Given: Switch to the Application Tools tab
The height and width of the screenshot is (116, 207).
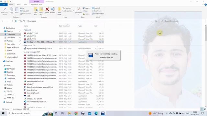Looking at the screenshot, I should tap(37, 5).
